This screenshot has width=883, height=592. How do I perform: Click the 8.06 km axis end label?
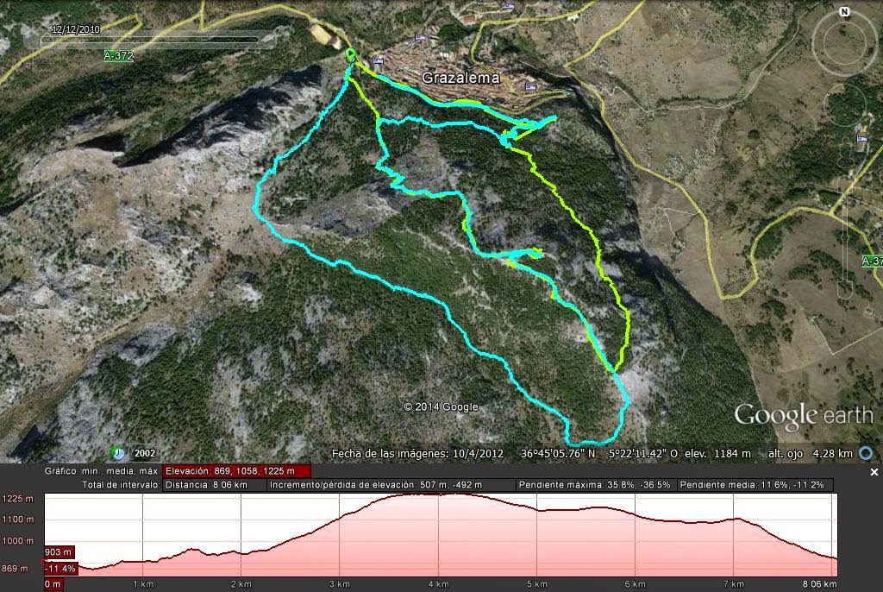[819, 584]
